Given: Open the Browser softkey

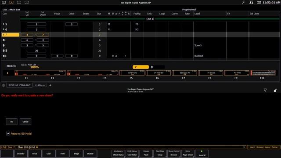Looking at the screenshot, I should coord(174,154).
